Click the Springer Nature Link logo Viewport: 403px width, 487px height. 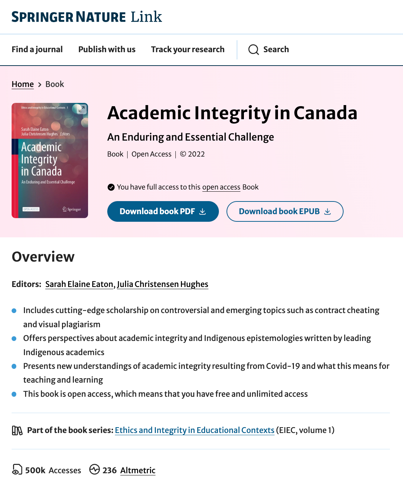87,17
